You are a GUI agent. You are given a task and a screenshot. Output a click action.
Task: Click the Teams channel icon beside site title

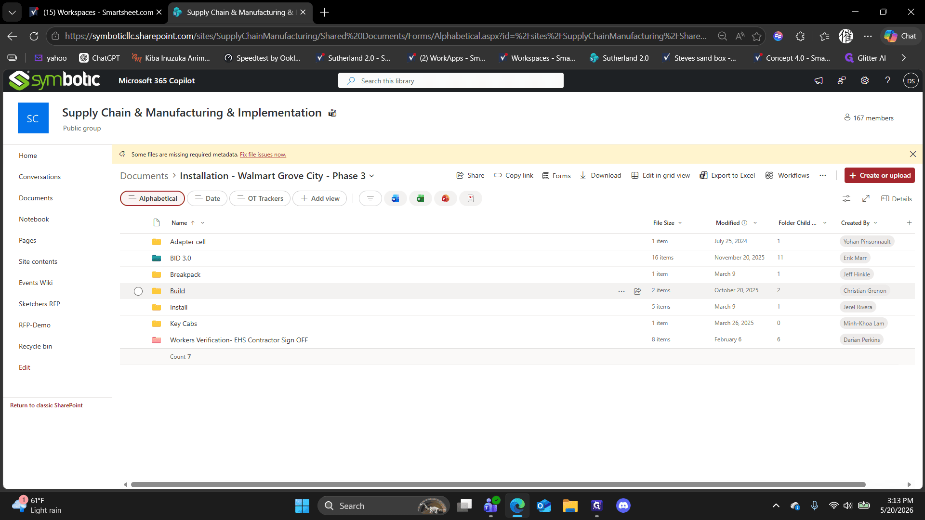coord(332,113)
